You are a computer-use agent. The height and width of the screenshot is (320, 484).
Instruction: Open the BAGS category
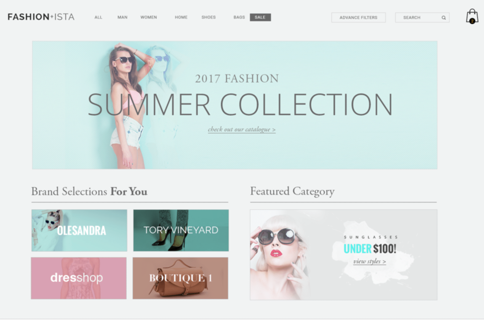click(x=239, y=17)
